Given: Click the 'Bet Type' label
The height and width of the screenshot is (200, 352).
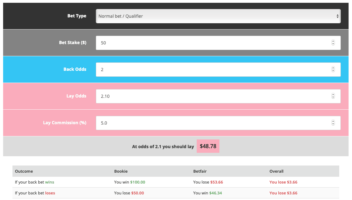Looking at the screenshot, I should click(x=77, y=16).
